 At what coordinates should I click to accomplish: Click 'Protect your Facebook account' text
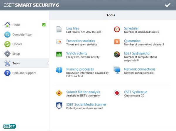point(85,108)
